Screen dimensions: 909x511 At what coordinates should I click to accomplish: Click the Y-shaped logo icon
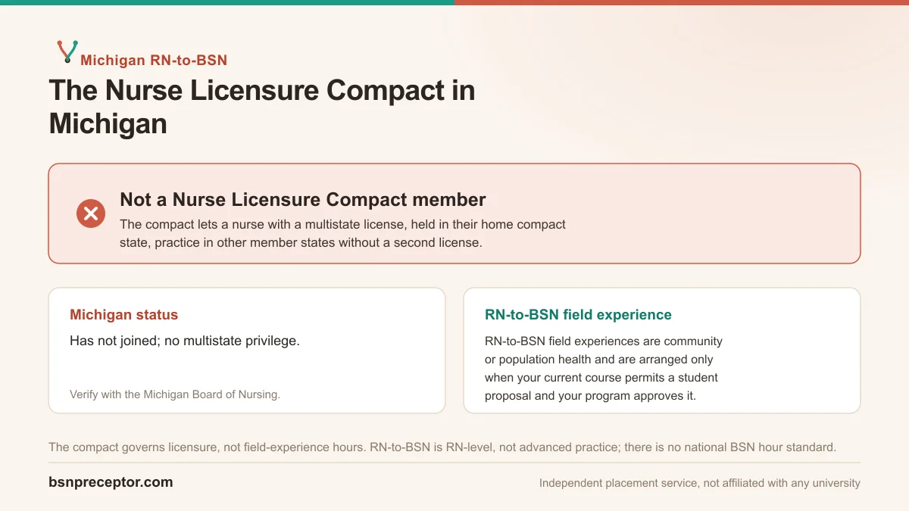coord(67,51)
